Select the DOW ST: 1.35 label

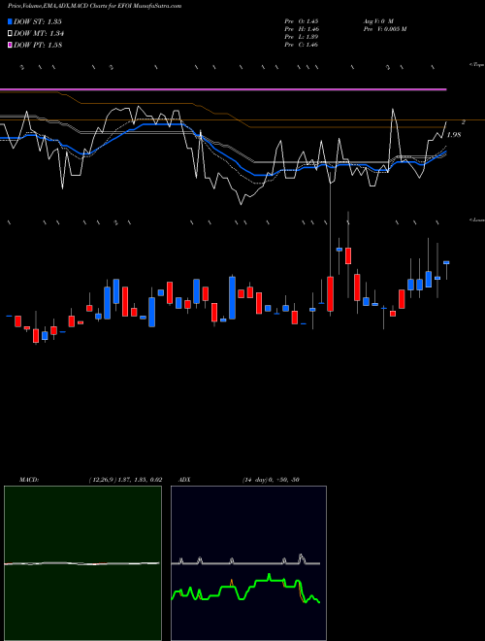(38, 21)
